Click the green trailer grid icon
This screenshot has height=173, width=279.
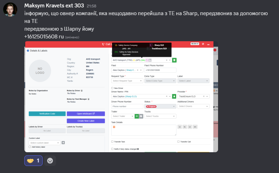[137, 116]
